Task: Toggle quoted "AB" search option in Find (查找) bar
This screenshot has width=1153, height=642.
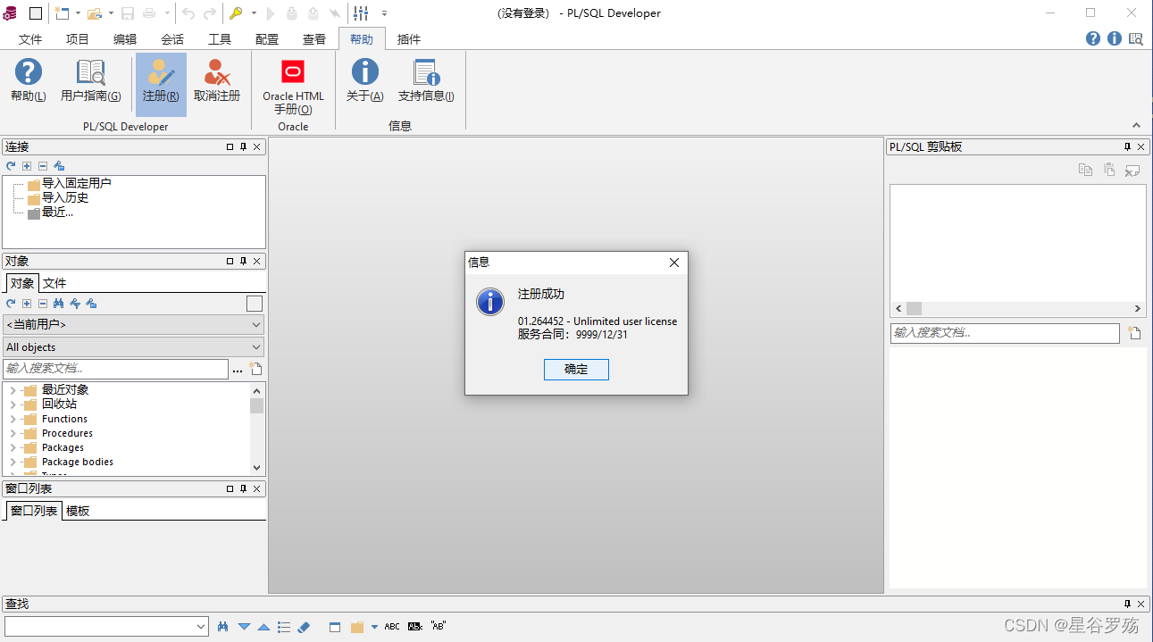Action: coord(438,626)
